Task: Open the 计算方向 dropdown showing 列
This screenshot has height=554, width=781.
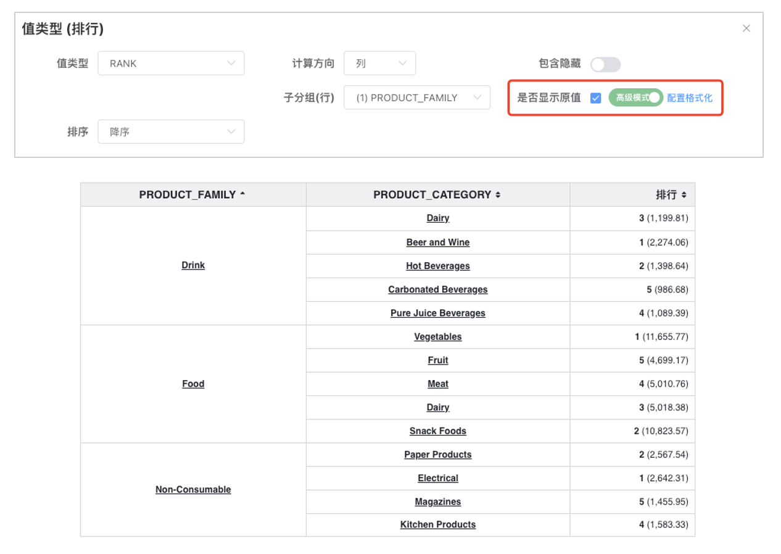Action: click(379, 64)
